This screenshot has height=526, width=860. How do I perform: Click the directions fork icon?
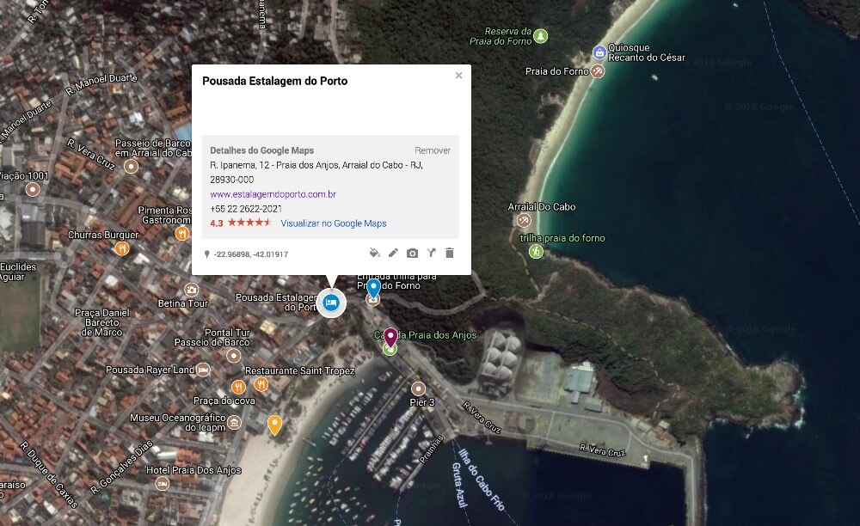pos(431,253)
